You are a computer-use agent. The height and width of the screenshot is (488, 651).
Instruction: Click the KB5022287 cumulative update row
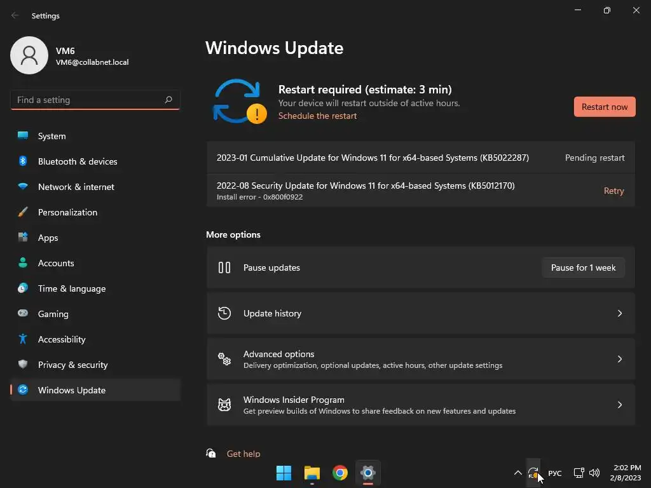coord(421,158)
